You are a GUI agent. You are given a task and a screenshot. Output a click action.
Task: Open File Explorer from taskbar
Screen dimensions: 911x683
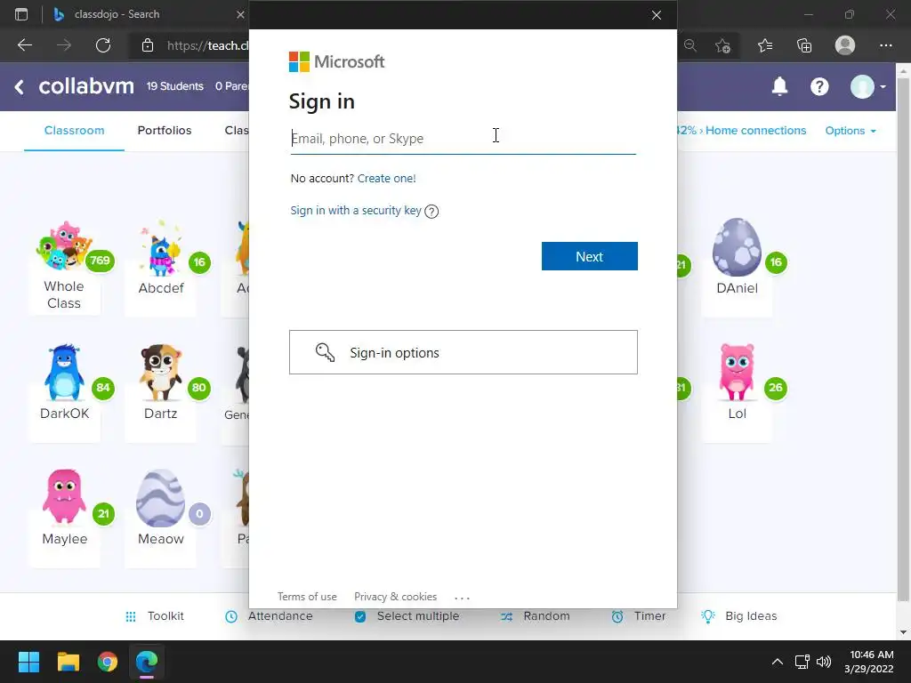pyautogui.click(x=68, y=662)
